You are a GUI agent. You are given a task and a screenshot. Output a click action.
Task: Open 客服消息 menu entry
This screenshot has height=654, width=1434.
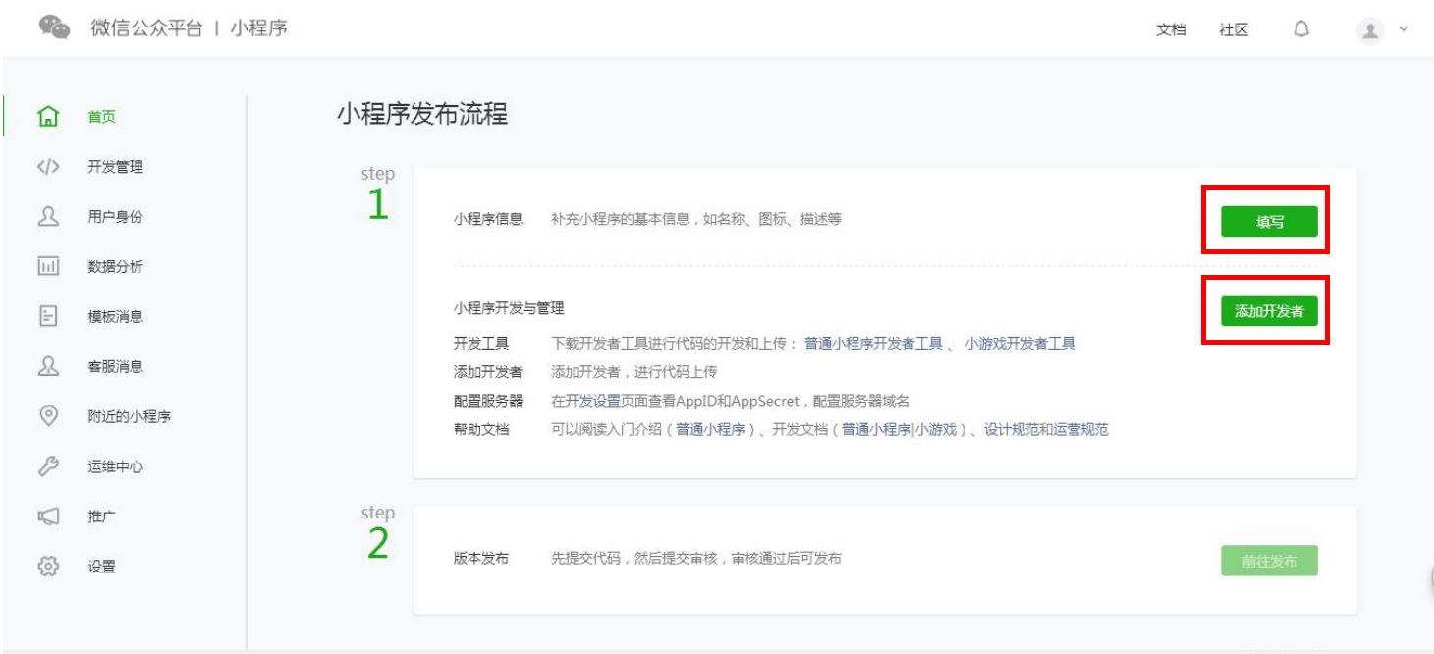coord(115,367)
